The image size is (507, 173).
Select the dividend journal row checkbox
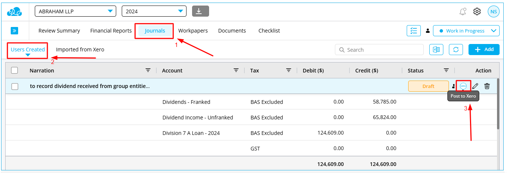pos(15,86)
